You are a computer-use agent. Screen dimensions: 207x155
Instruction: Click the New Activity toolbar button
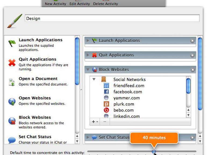click(55, 3)
